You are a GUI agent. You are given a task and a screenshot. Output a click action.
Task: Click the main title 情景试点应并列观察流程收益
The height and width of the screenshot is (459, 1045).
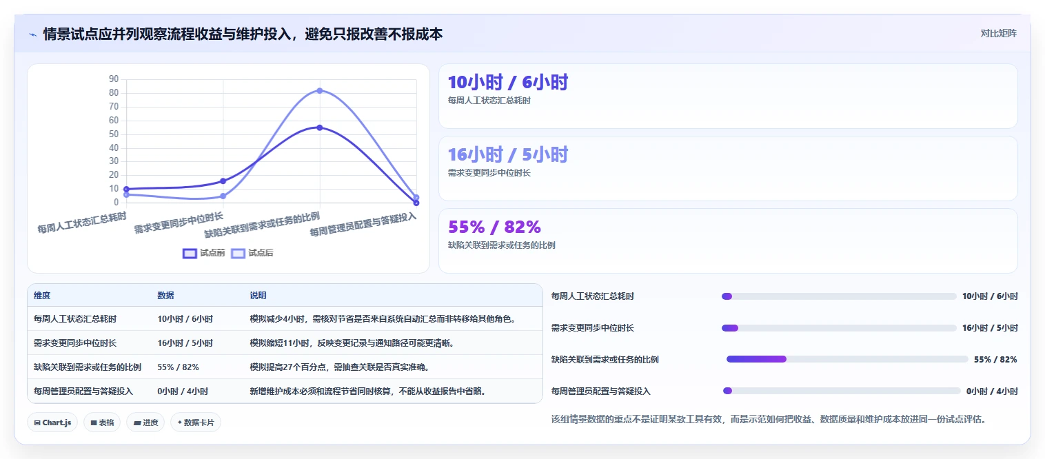(x=243, y=34)
